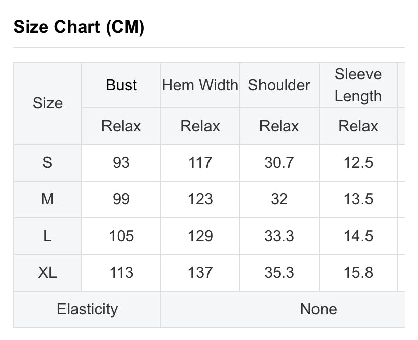Select the Size header cell

coord(48,103)
